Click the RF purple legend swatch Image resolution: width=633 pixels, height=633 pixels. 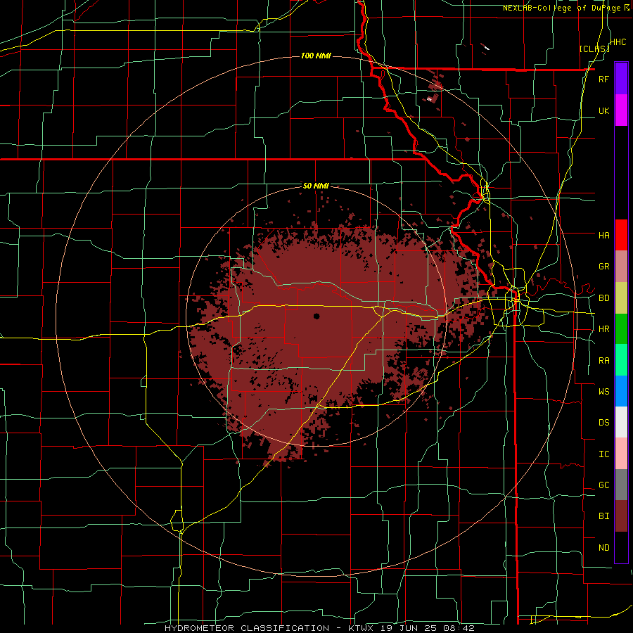pos(621,79)
